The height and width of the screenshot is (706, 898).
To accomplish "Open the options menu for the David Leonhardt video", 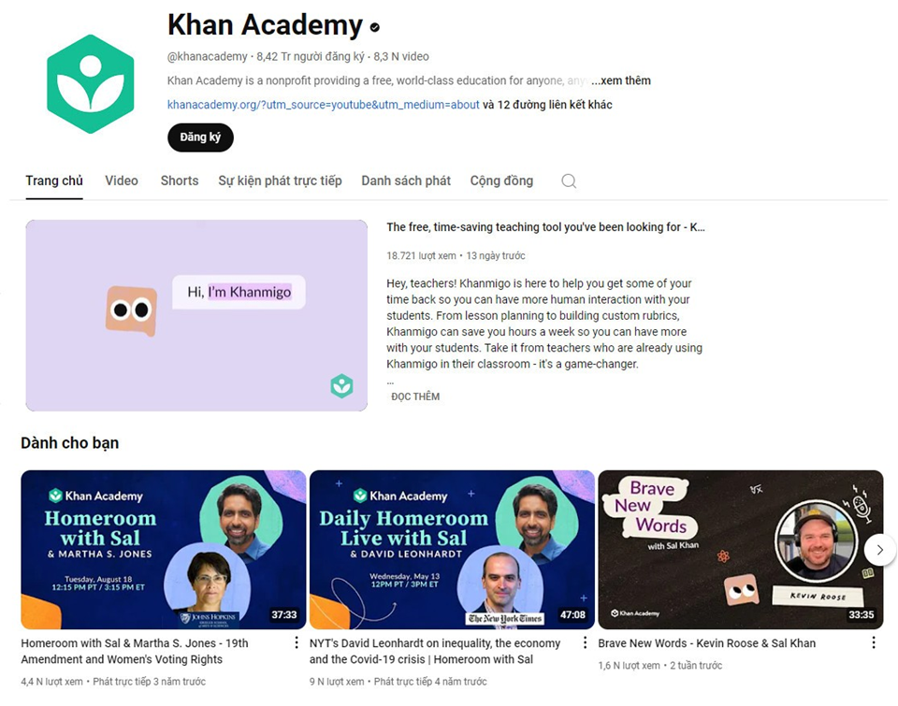I will [x=585, y=643].
